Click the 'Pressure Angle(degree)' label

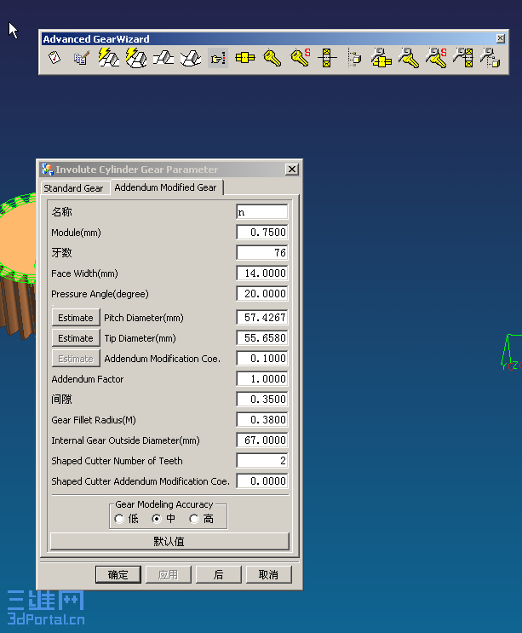pos(100,294)
